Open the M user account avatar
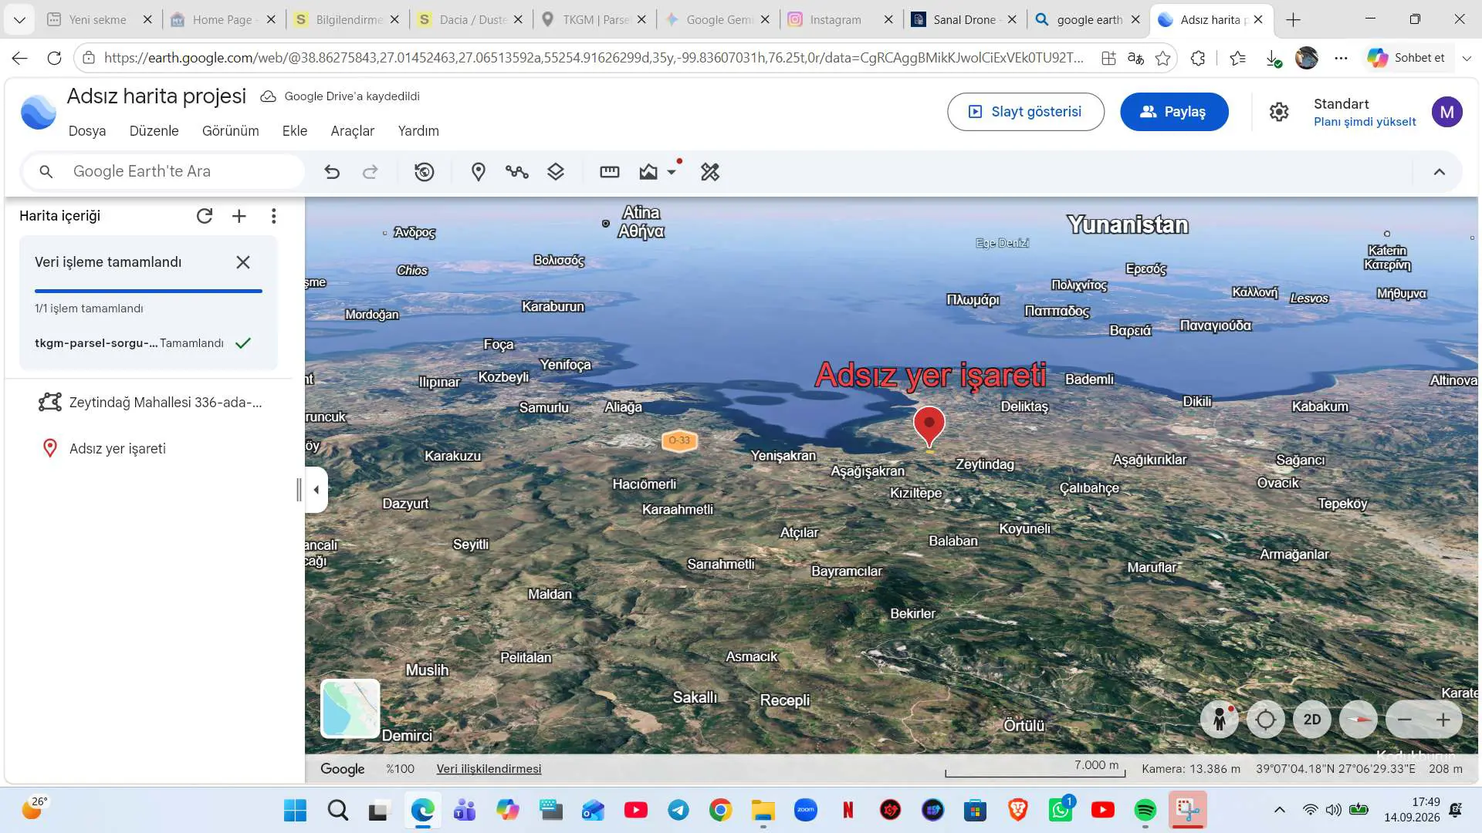Image resolution: width=1482 pixels, height=833 pixels. [x=1447, y=112]
